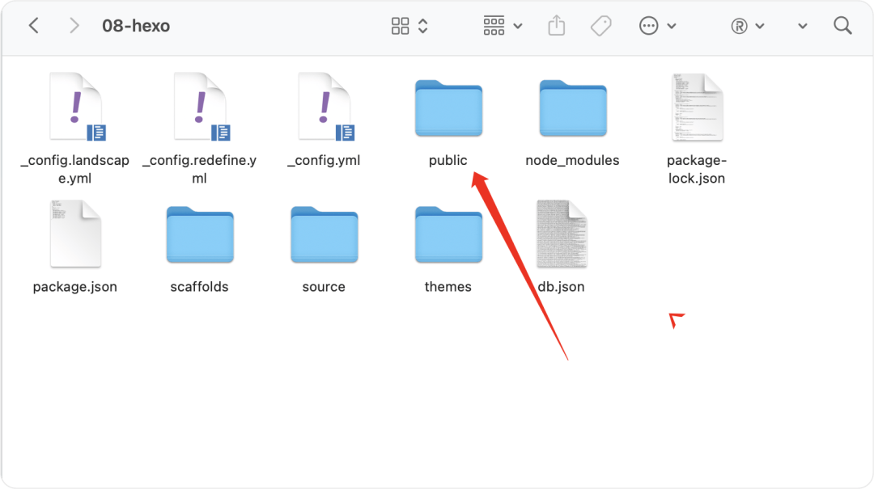Go forward with the right chevron

pyautogui.click(x=74, y=26)
